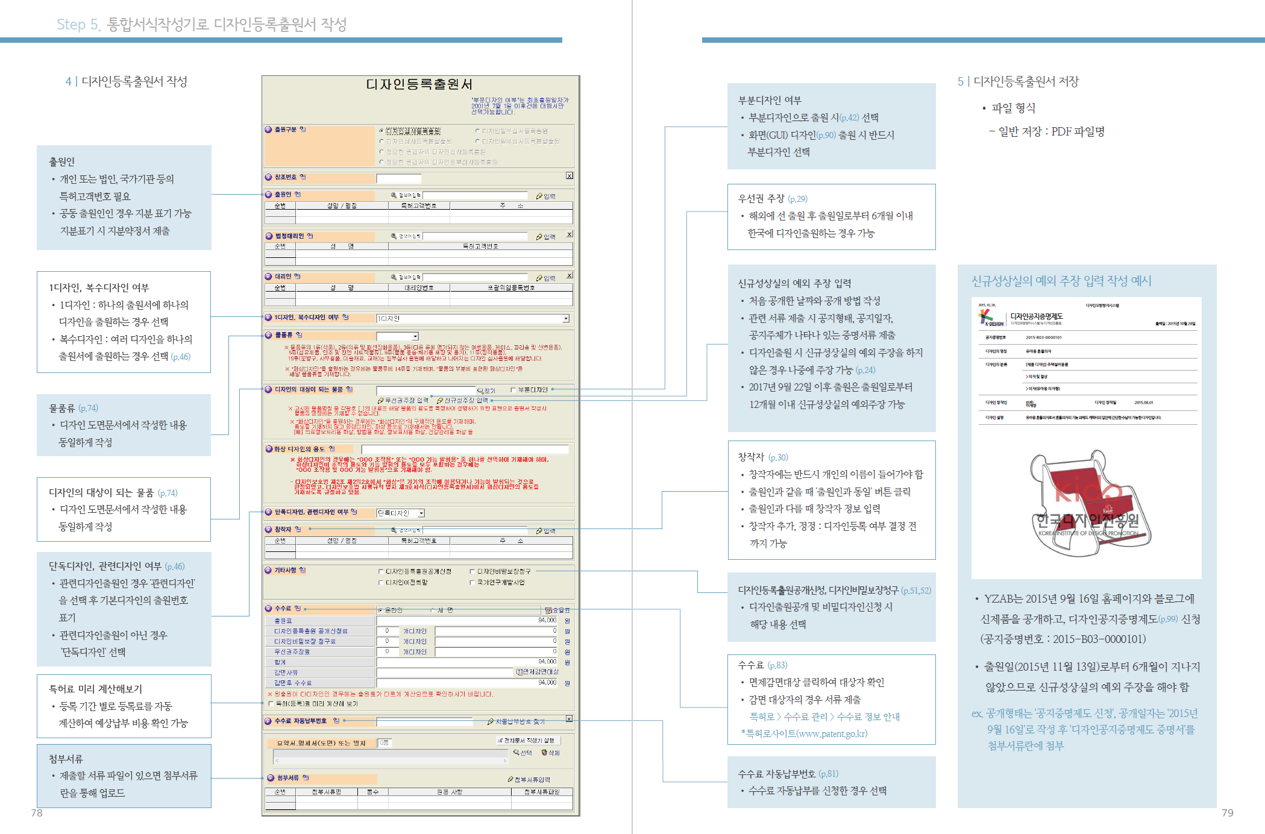The image size is (1265, 834).
Task: Click the search icon in the 출원인 section
Action: point(394,196)
